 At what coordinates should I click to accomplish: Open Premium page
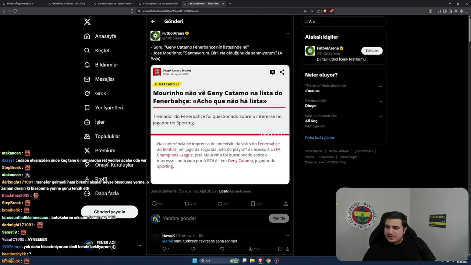(x=99, y=151)
